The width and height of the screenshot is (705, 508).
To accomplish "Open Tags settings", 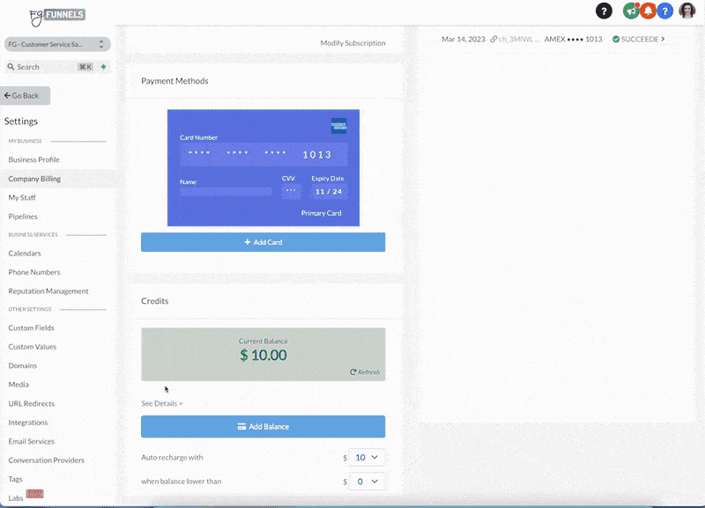I will [15, 479].
